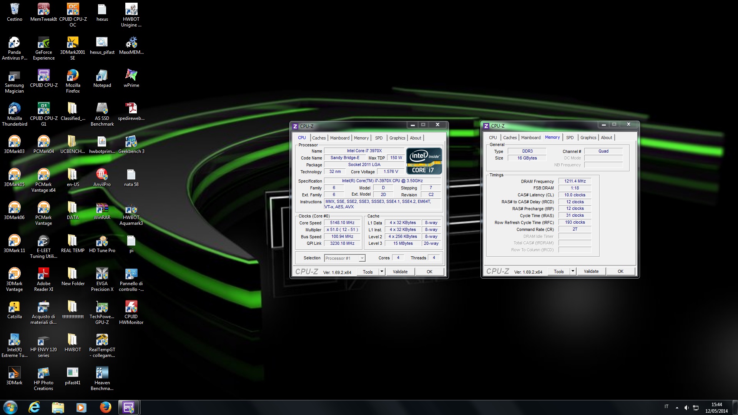
Task: Launch CPUID HWMonitor icon
Action: pyautogui.click(x=131, y=312)
